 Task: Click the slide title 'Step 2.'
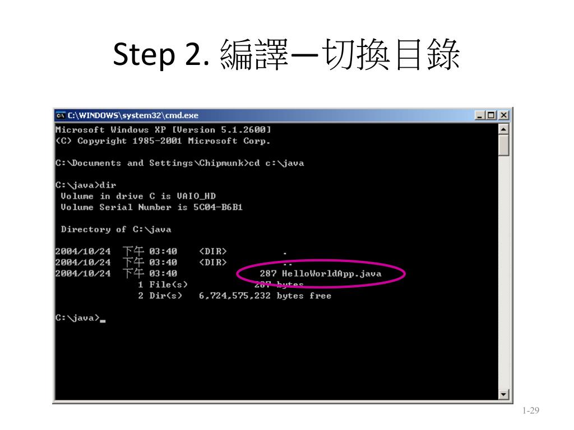pos(161,54)
